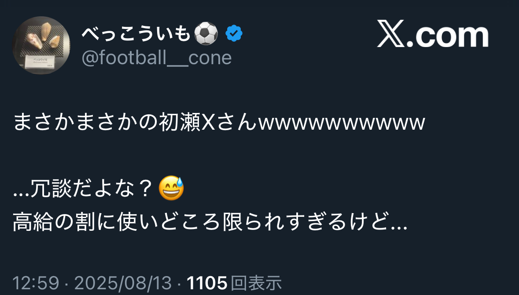This screenshot has height=295, width=519.
Task: Click the 回表示 views label
Action: 256,284
